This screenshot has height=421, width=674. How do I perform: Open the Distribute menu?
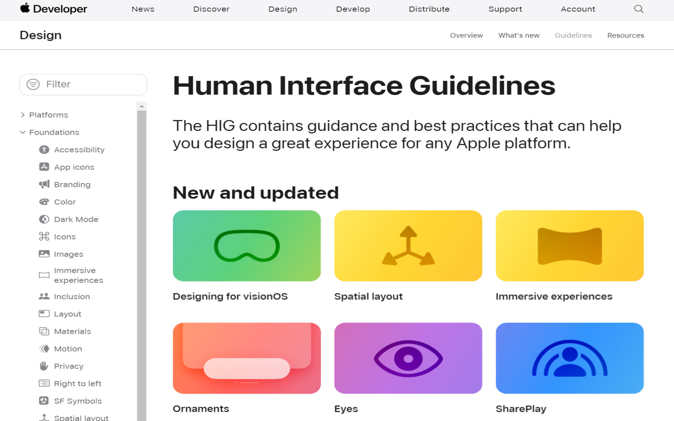point(429,9)
